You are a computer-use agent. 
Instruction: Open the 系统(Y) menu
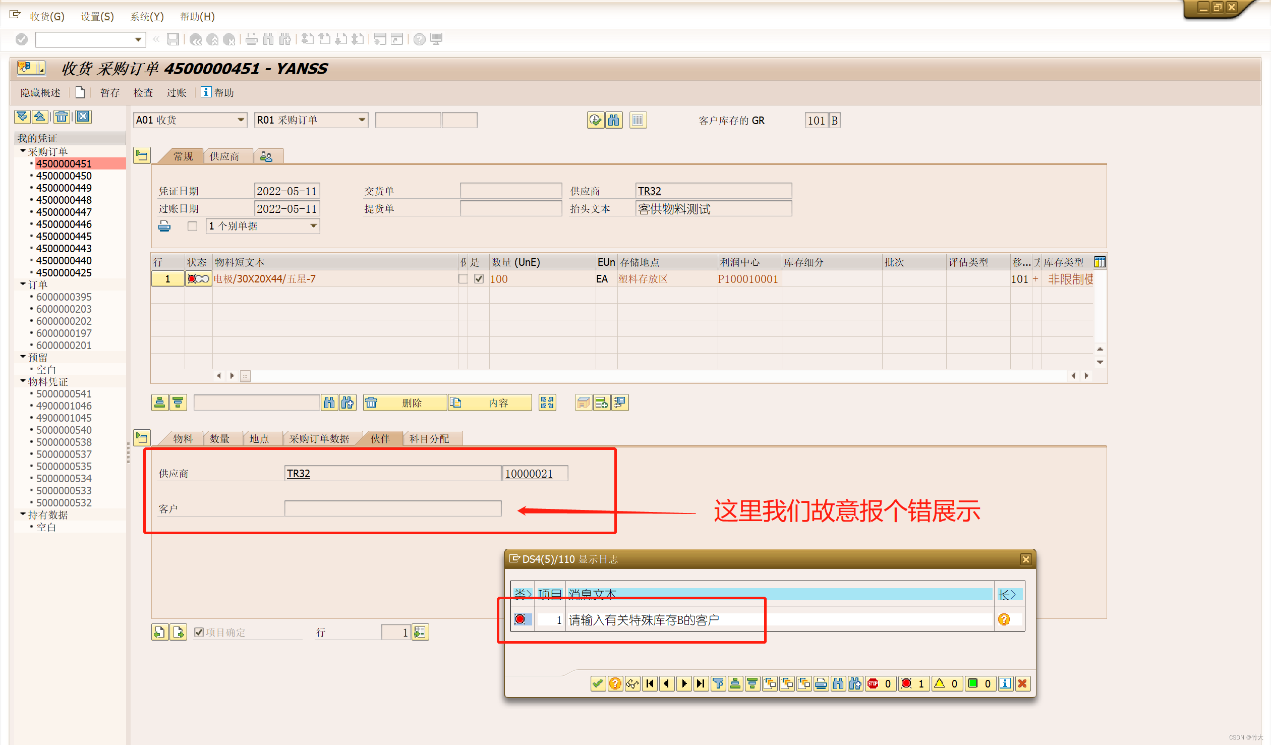(x=147, y=17)
